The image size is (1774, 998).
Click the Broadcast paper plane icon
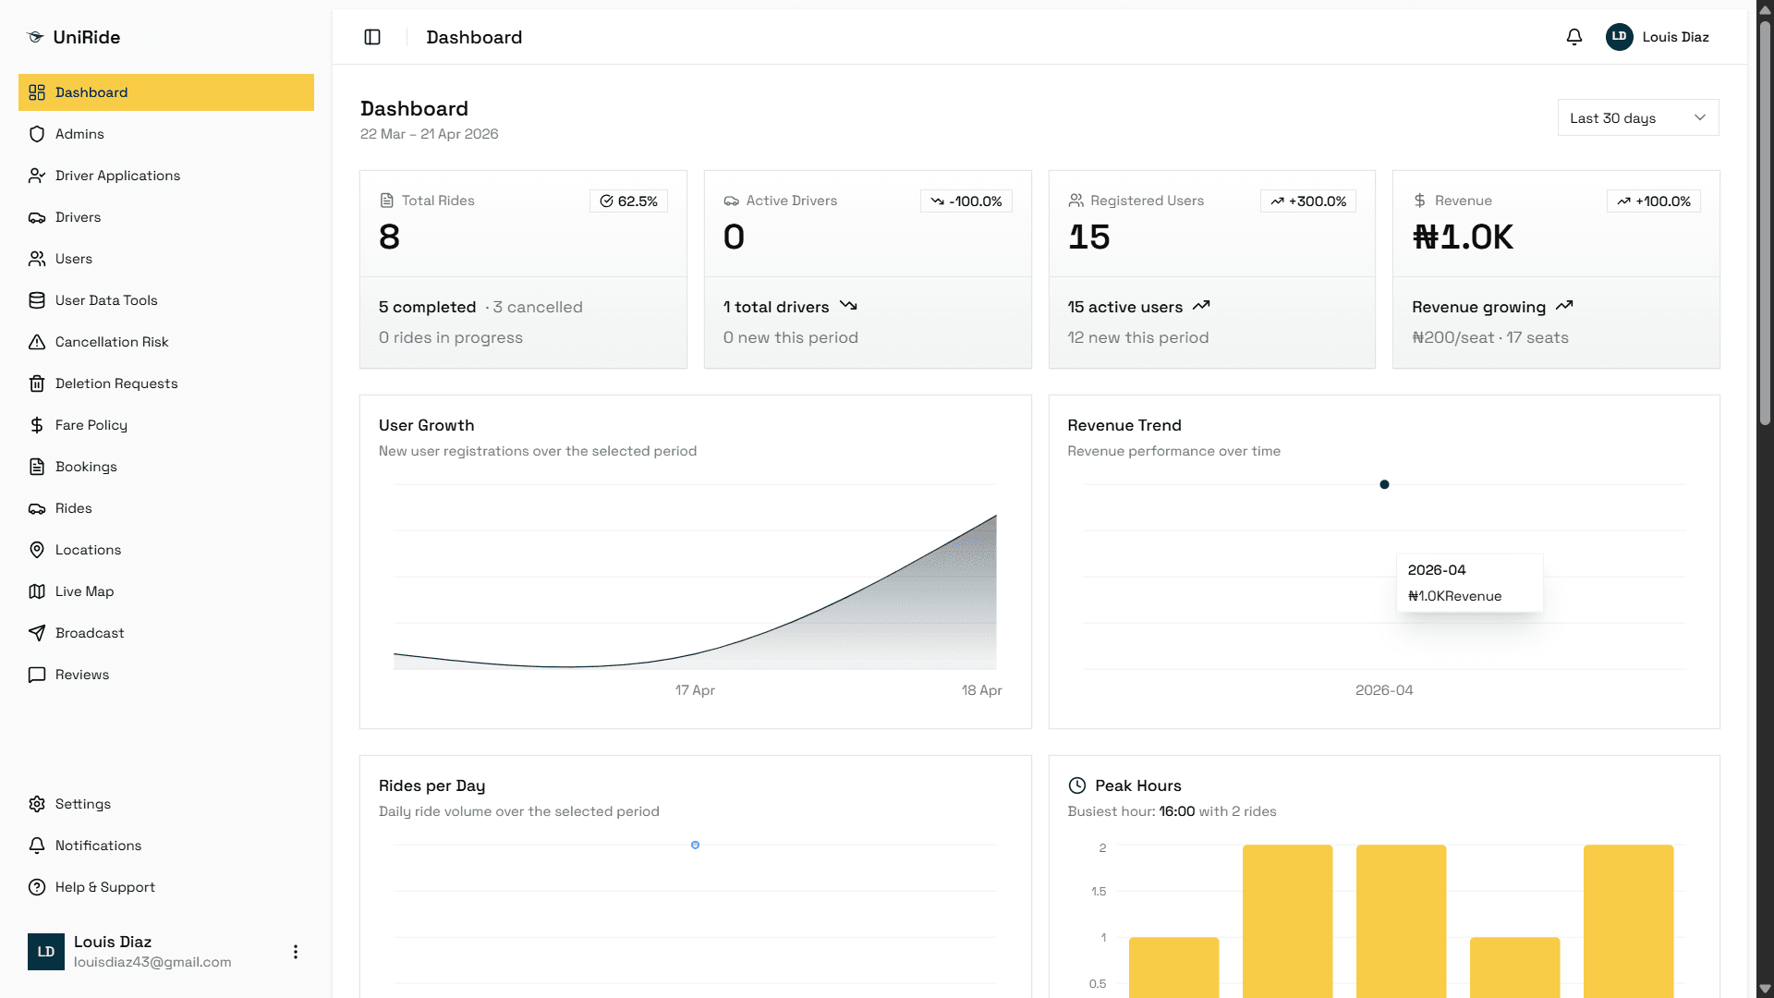[37, 633]
